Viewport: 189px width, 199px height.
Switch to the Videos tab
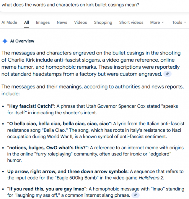(x=81, y=22)
